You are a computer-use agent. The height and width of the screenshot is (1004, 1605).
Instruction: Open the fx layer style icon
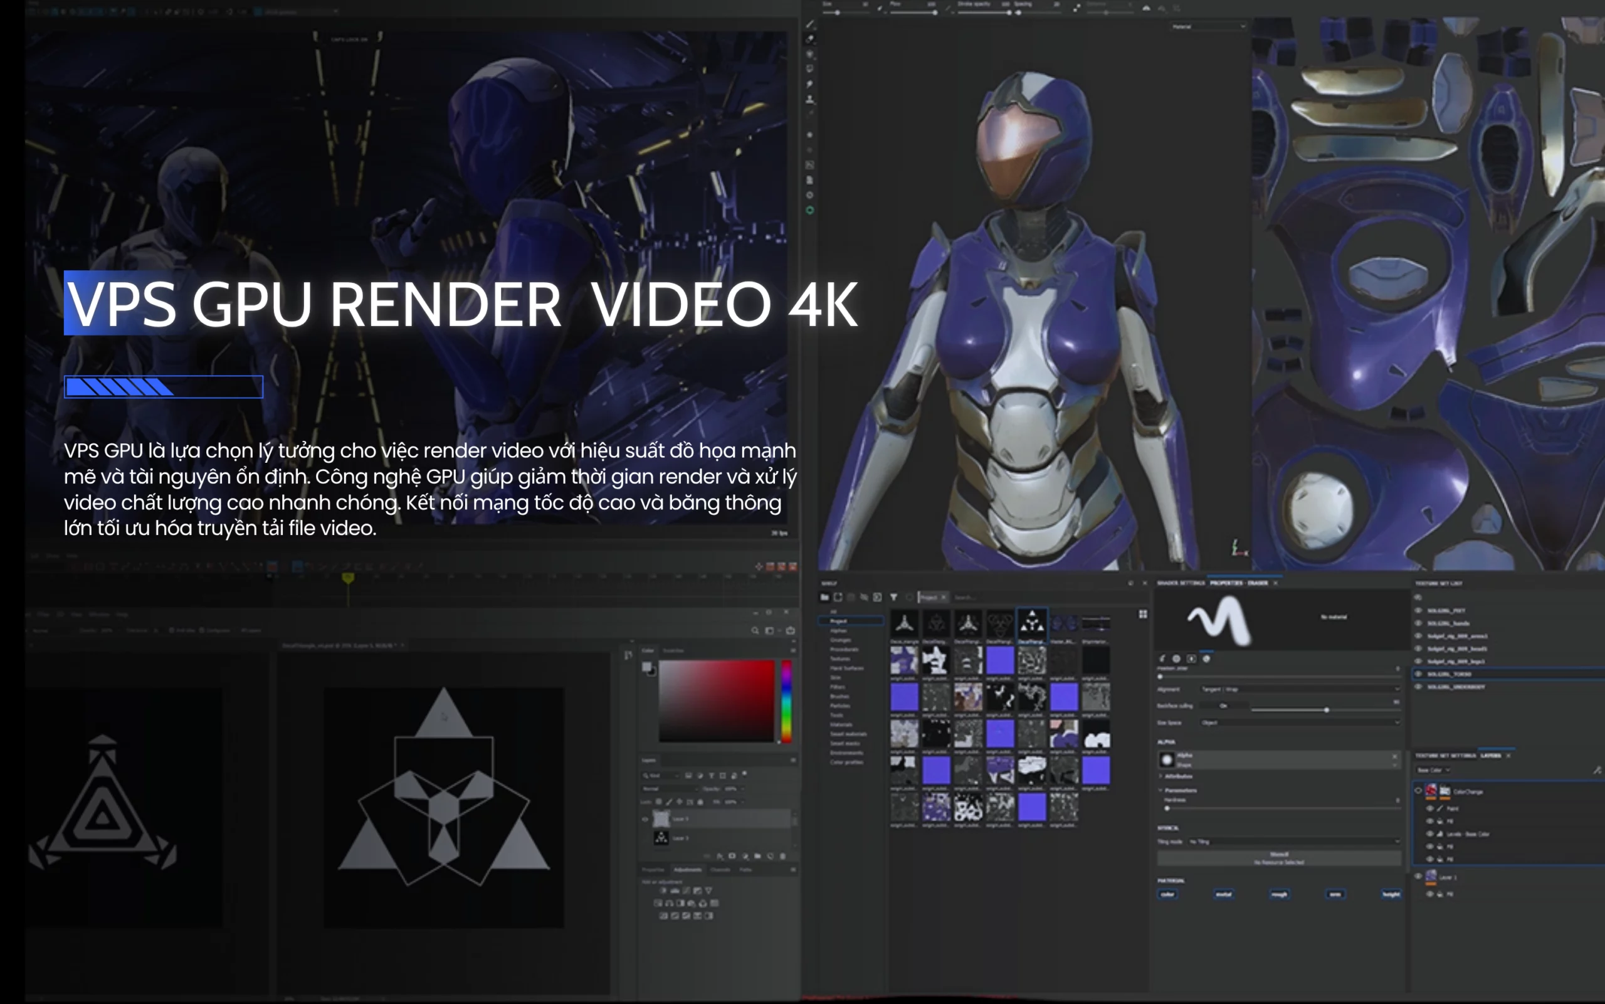[x=720, y=856]
